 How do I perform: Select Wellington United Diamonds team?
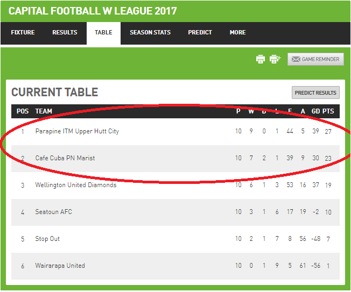[76, 185]
